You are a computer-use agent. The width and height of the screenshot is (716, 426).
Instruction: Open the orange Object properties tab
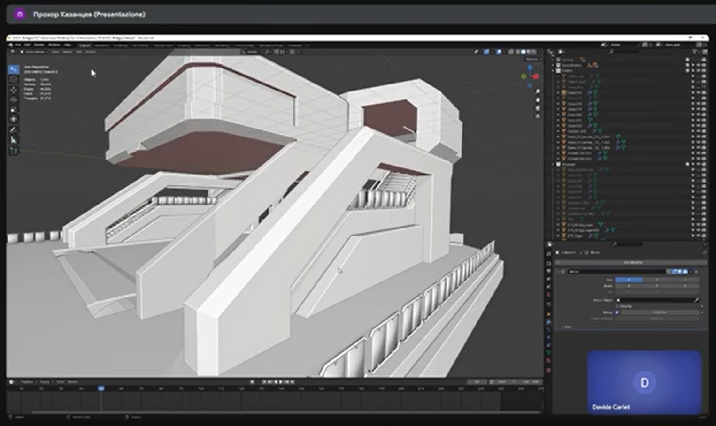[x=548, y=314]
